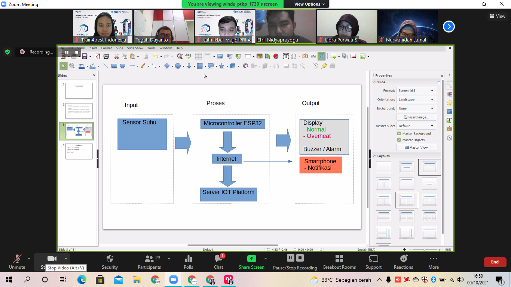Expand the View Options dropdown
The height and width of the screenshot is (287, 511).
coord(306,4)
